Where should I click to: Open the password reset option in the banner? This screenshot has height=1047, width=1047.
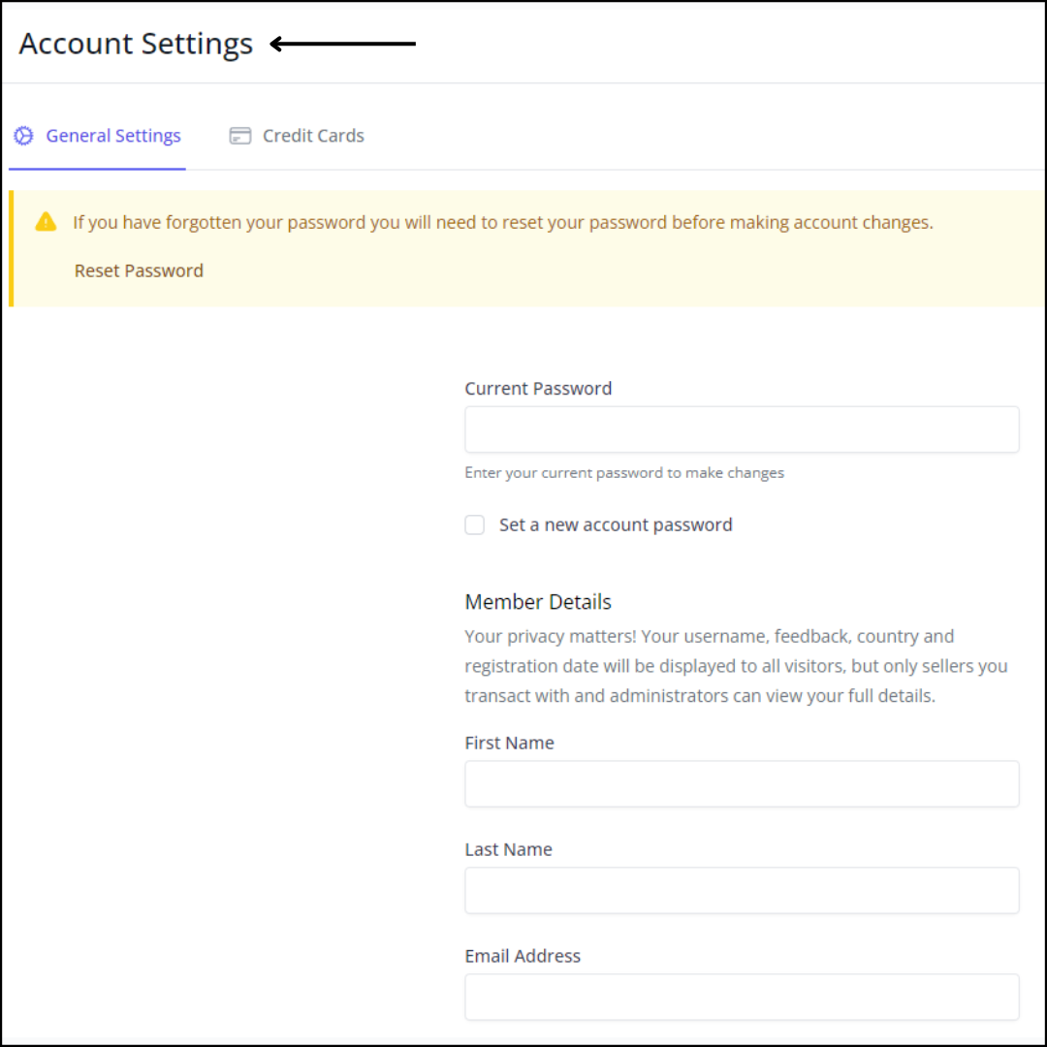[x=139, y=270]
